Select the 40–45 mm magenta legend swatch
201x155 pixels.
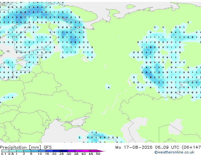coord(86,151)
